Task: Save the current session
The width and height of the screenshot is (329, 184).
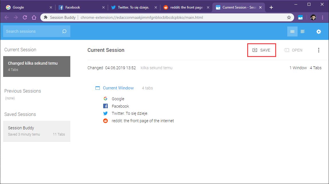Action: tap(262, 50)
